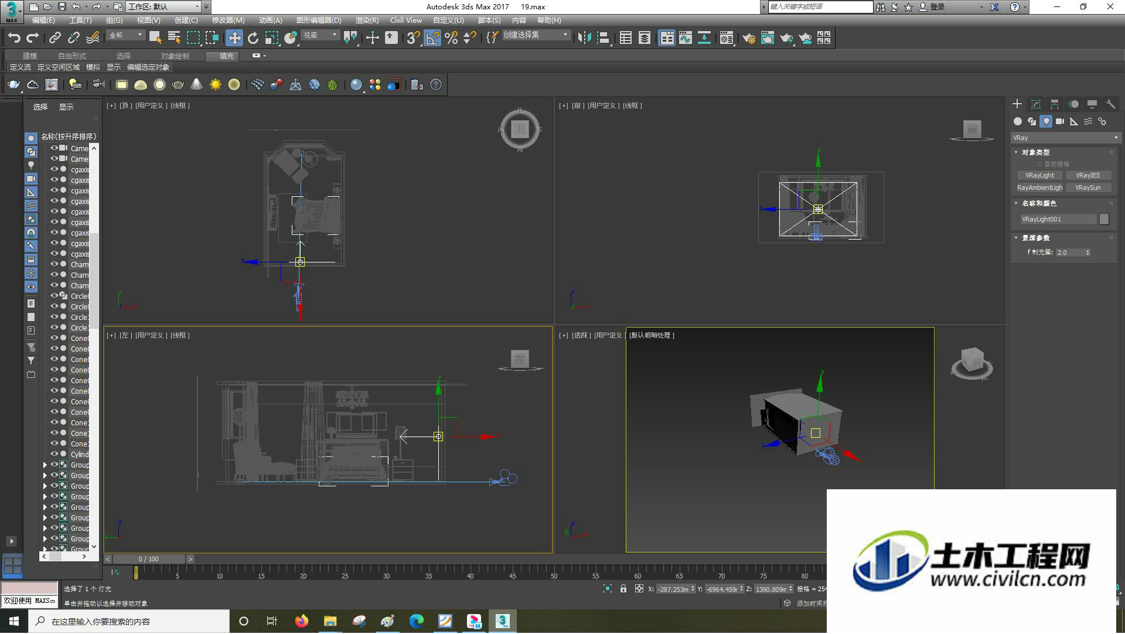
Task: Open the 全部 selection filter dropdown
Action: click(x=126, y=36)
